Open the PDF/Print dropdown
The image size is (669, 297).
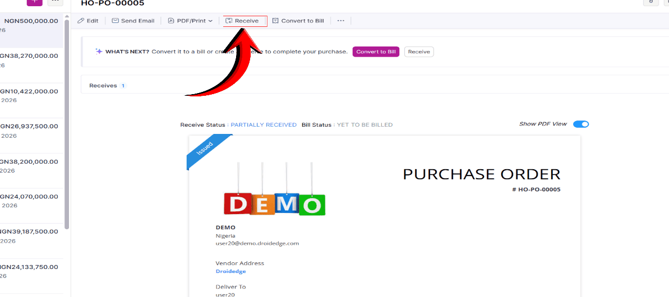pos(190,20)
